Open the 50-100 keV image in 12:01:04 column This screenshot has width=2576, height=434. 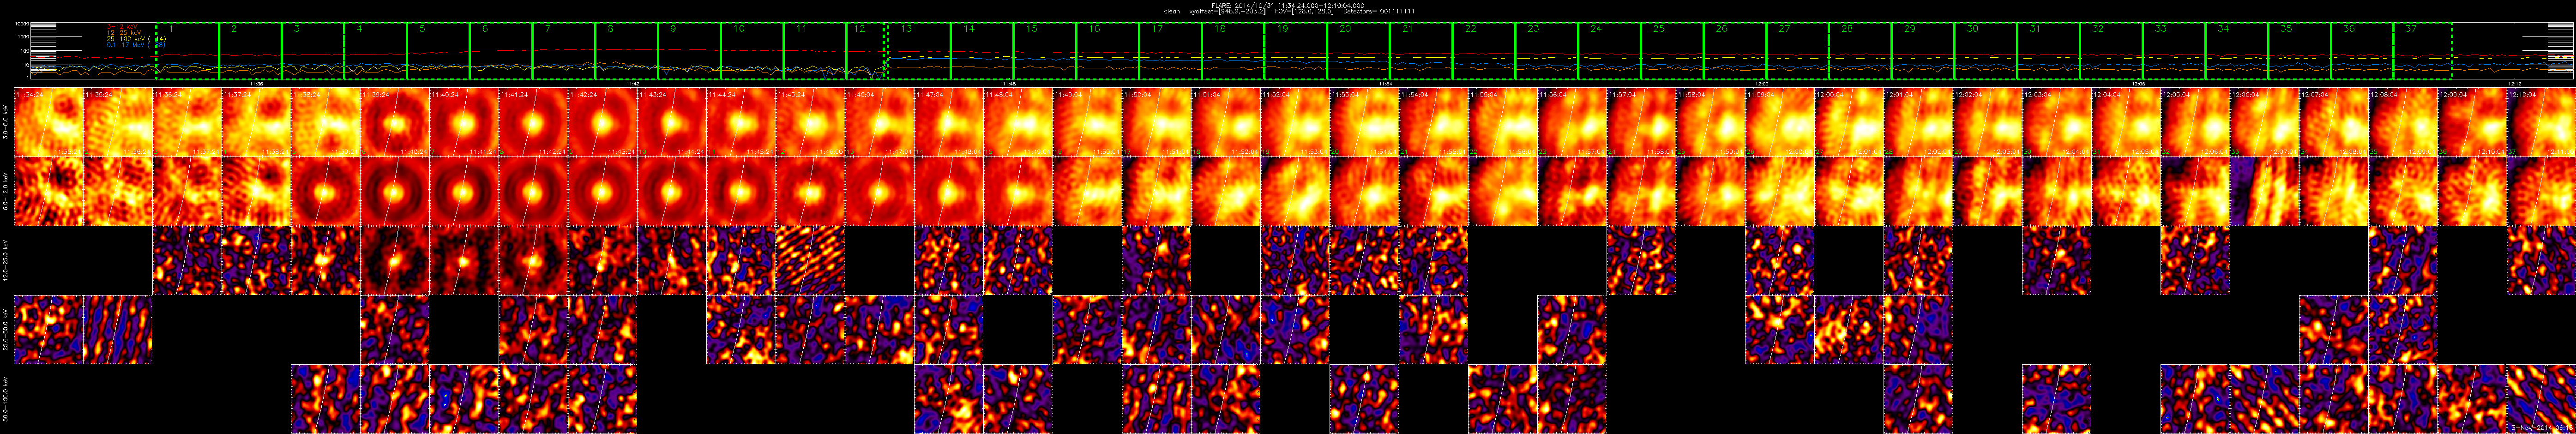1918,398
